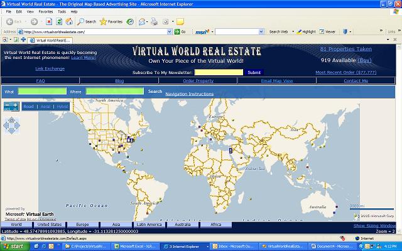Open address bar URL dropdown
This screenshot has width=402, height=251.
pyautogui.click(x=169, y=32)
